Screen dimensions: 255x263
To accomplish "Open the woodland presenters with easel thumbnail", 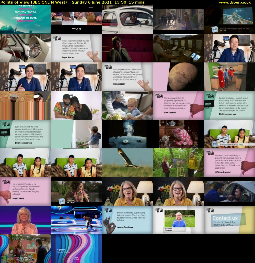I will click(x=178, y=163).
